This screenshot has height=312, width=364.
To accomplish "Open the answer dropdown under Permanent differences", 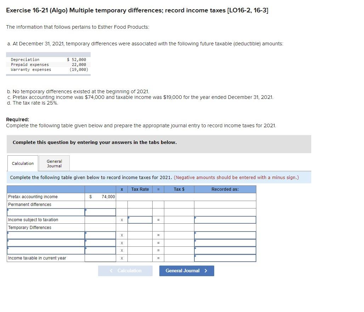I will point(45,212).
